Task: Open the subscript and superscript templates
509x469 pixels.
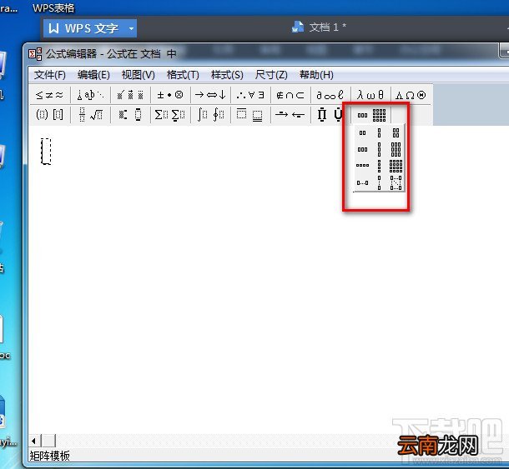Action: [130, 114]
